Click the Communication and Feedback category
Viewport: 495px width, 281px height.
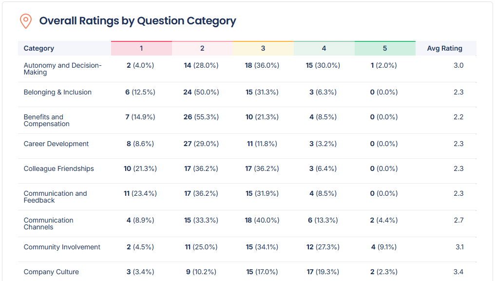tap(55, 197)
